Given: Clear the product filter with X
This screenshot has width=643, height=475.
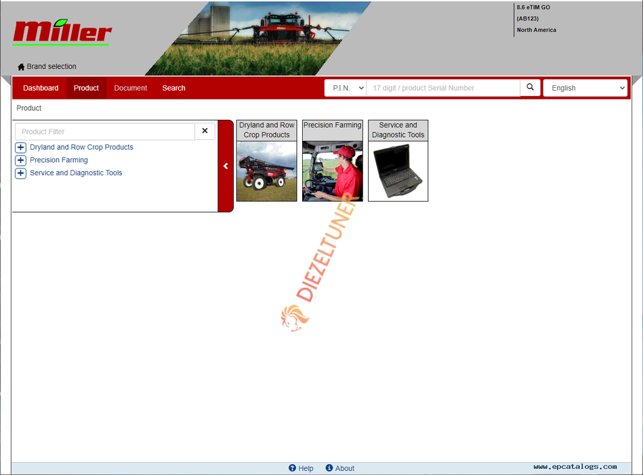Looking at the screenshot, I should point(205,131).
